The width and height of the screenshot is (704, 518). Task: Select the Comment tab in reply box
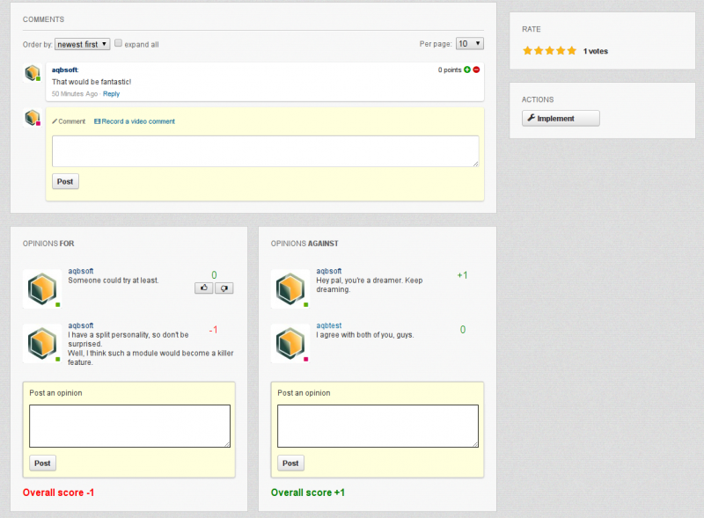[x=69, y=121]
